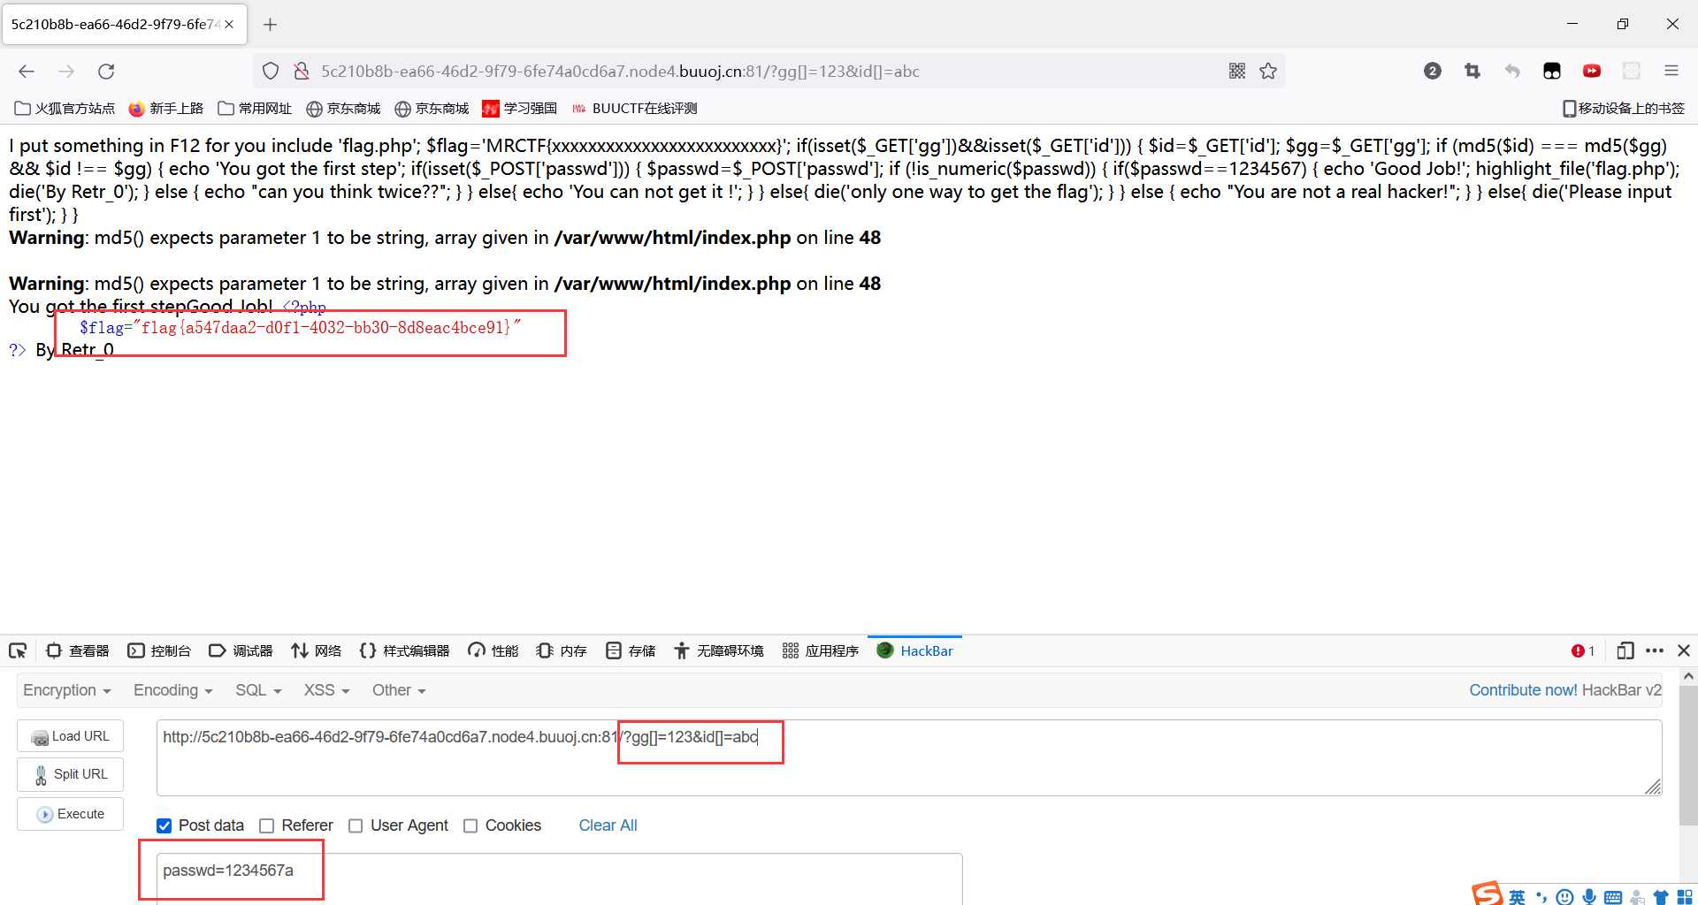Screen dimensions: 1698x905
Task: Click the QR code icon in address bar
Action: pos(1237,71)
